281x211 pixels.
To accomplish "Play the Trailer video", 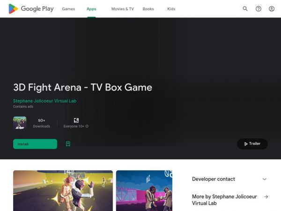I will [x=252, y=144].
